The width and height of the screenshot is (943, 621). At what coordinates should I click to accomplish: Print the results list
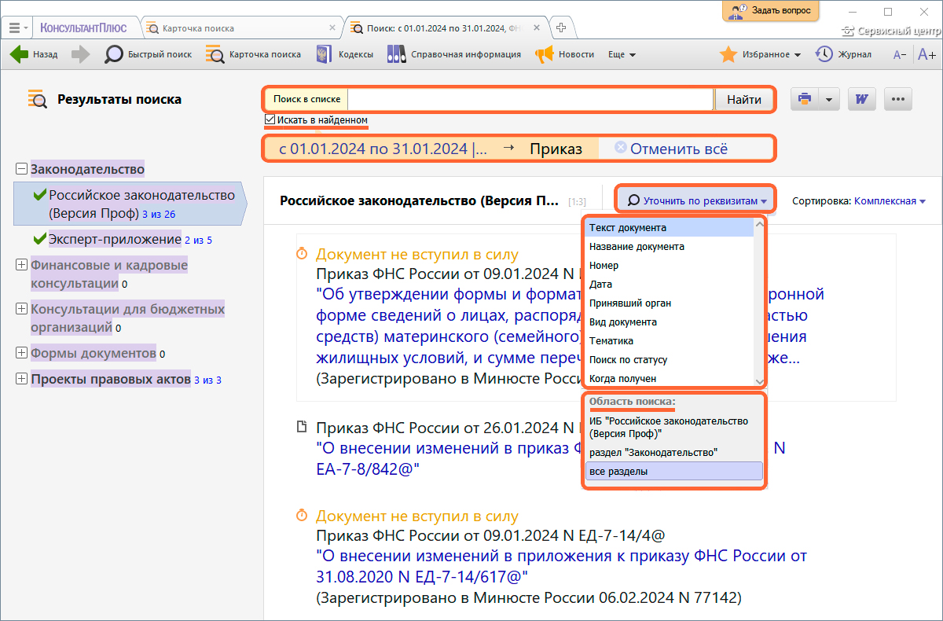pyautogui.click(x=804, y=99)
